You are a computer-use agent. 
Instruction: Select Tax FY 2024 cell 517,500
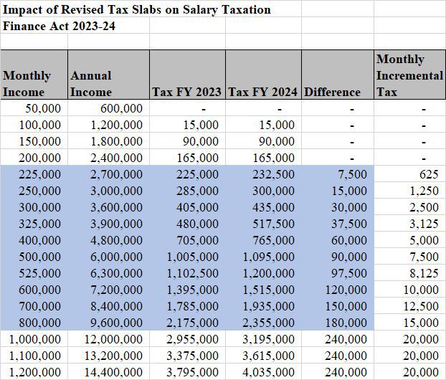click(263, 223)
